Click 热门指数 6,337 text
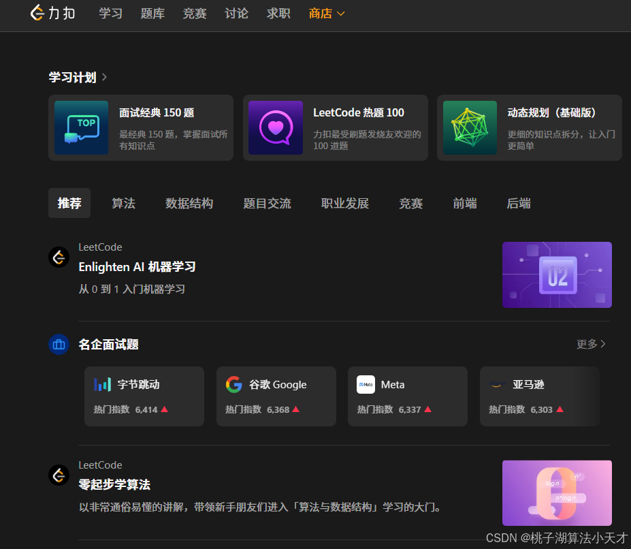Viewport: 631px width, 549px height. click(389, 409)
